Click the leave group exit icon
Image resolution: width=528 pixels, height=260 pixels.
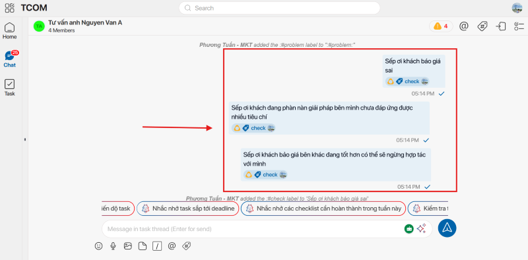pyautogui.click(x=501, y=26)
